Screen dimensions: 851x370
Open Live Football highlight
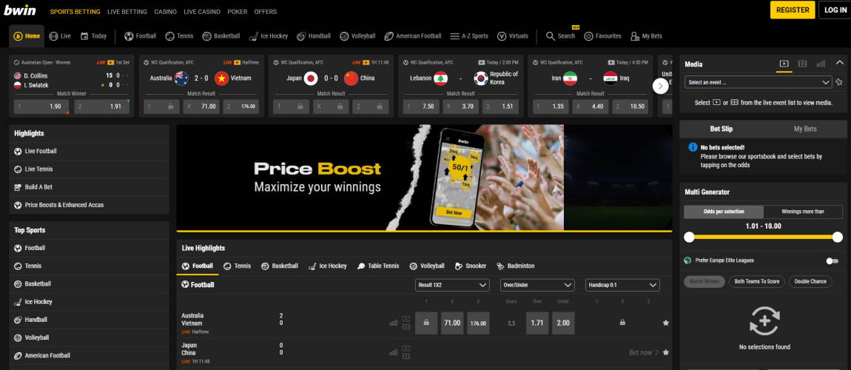[x=89, y=151]
